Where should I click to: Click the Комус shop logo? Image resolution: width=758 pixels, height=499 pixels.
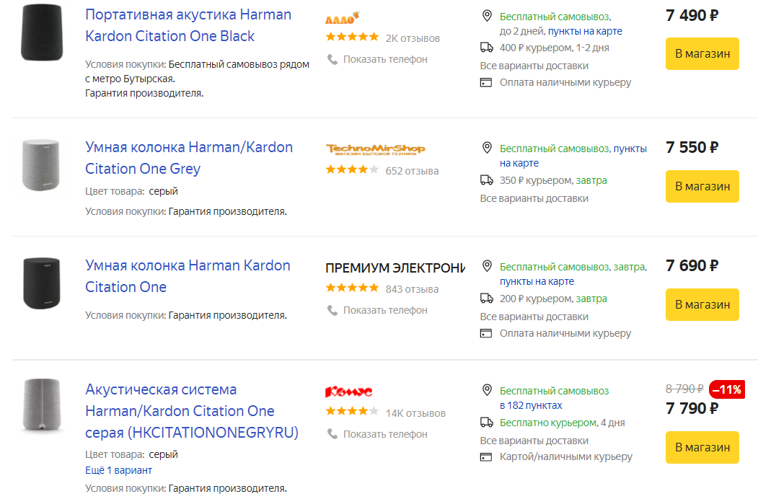click(348, 392)
